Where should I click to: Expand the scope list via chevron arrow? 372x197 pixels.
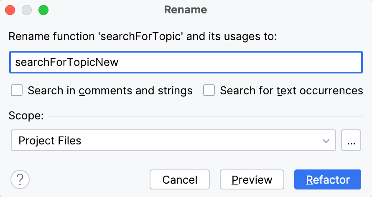pyautogui.click(x=326, y=141)
